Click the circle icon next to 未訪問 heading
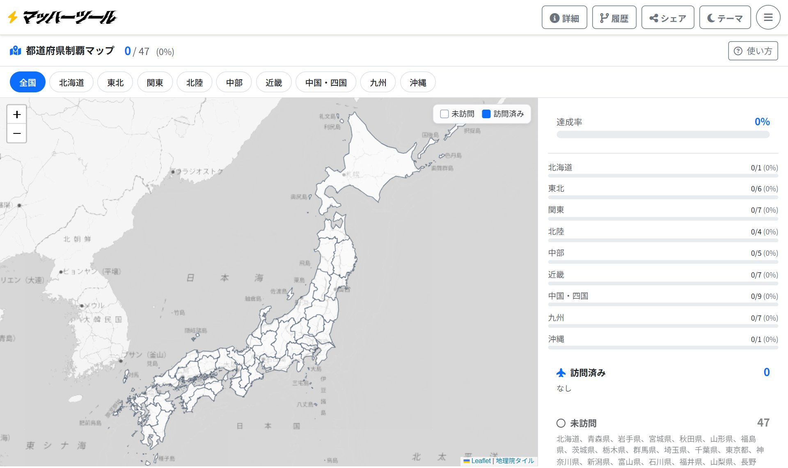Screen dimensions: 788x468 click(x=561, y=423)
